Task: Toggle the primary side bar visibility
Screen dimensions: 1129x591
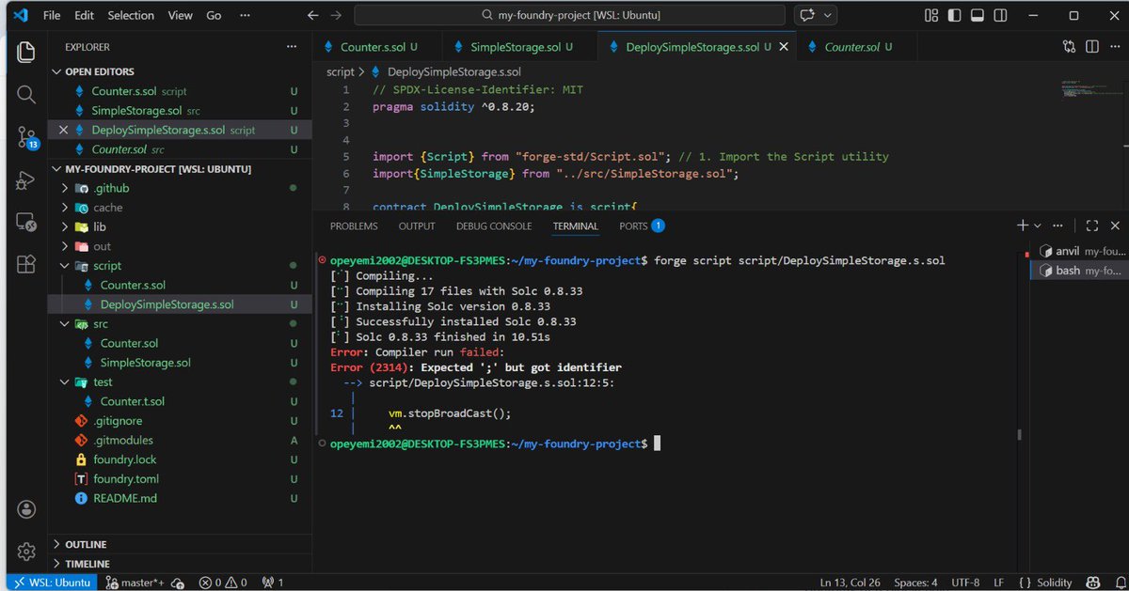Action: [952, 15]
